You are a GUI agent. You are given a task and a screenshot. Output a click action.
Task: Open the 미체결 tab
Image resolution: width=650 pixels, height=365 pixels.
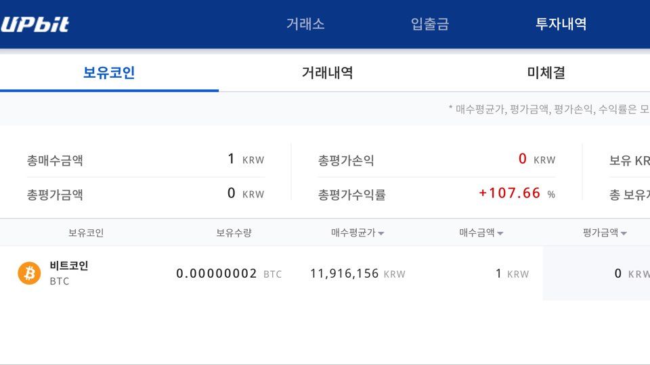coord(546,73)
